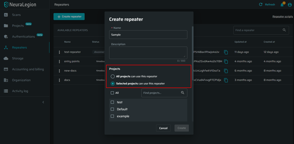This screenshot has width=294, height=144.
Task: Open the Repeater scripts link
Action: click(x=282, y=17)
